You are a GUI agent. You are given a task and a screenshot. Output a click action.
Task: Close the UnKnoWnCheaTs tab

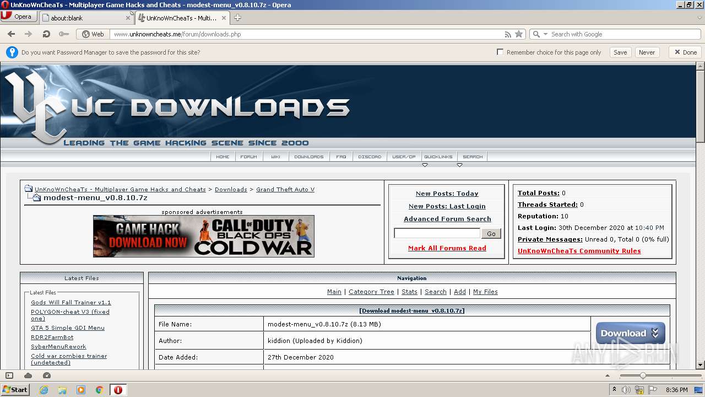click(224, 18)
